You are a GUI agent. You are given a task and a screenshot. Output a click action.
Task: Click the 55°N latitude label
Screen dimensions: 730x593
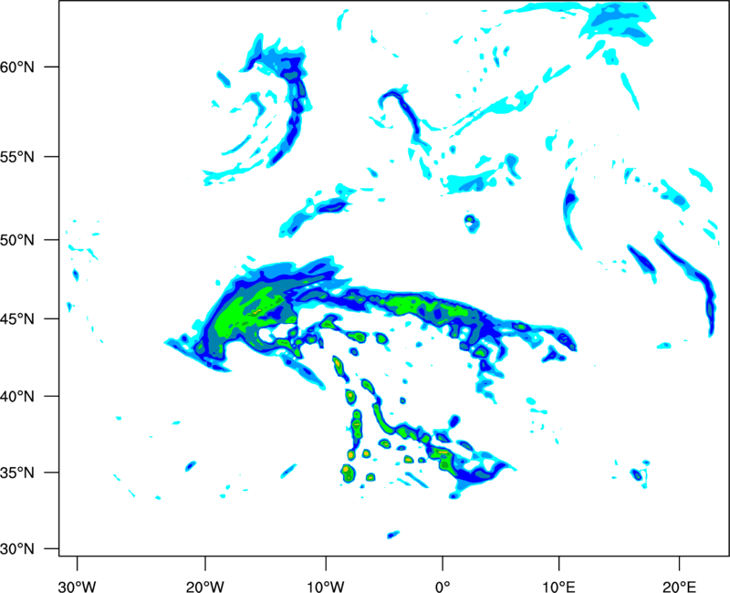(17, 157)
